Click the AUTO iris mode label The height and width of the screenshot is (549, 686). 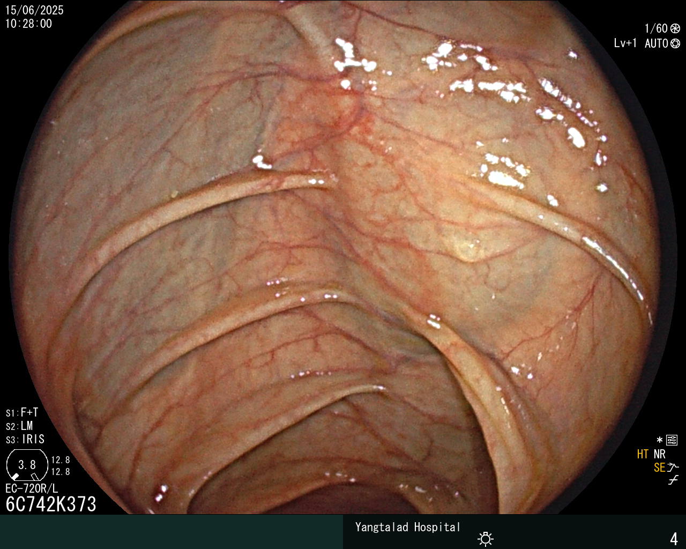[x=656, y=43]
